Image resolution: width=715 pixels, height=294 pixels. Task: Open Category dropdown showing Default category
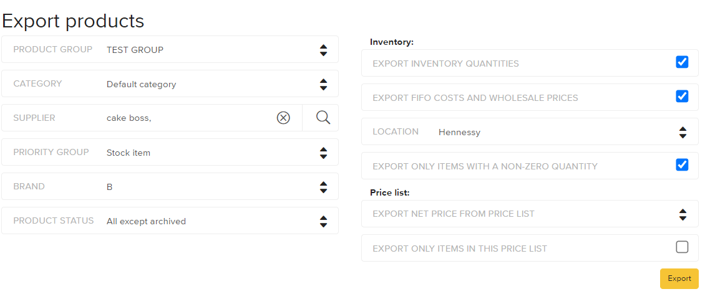coord(170,83)
